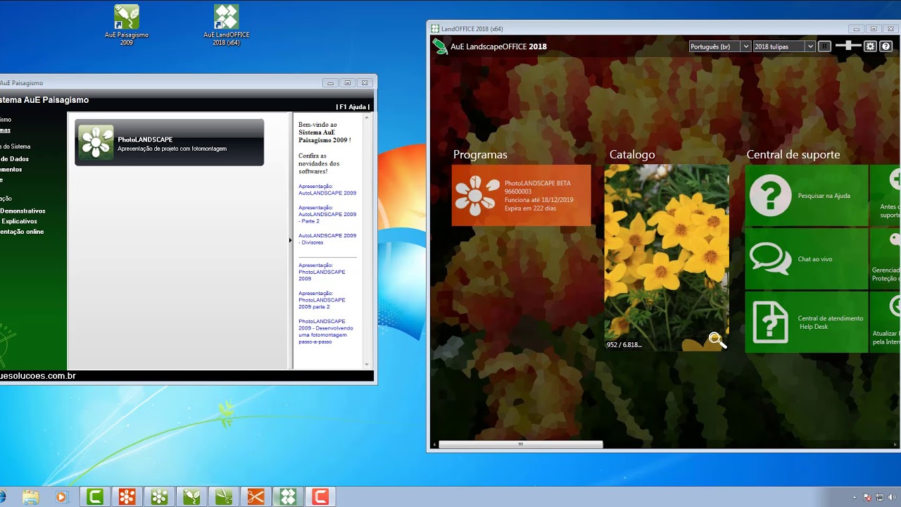Select 'Explicativos' item in Paisagismo sidebar

tap(19, 221)
